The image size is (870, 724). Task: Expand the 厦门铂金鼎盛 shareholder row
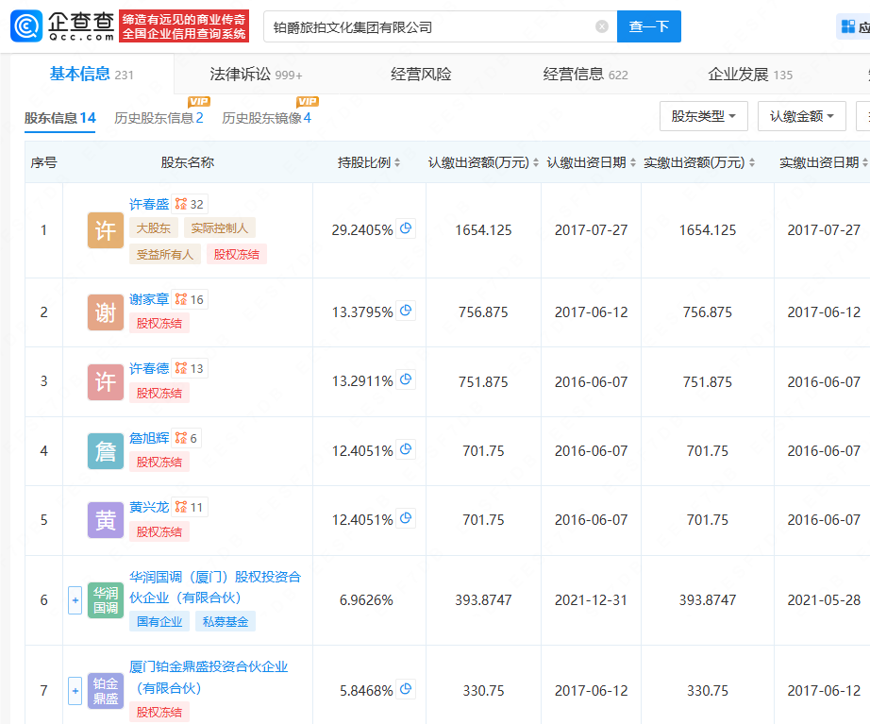pos(75,691)
